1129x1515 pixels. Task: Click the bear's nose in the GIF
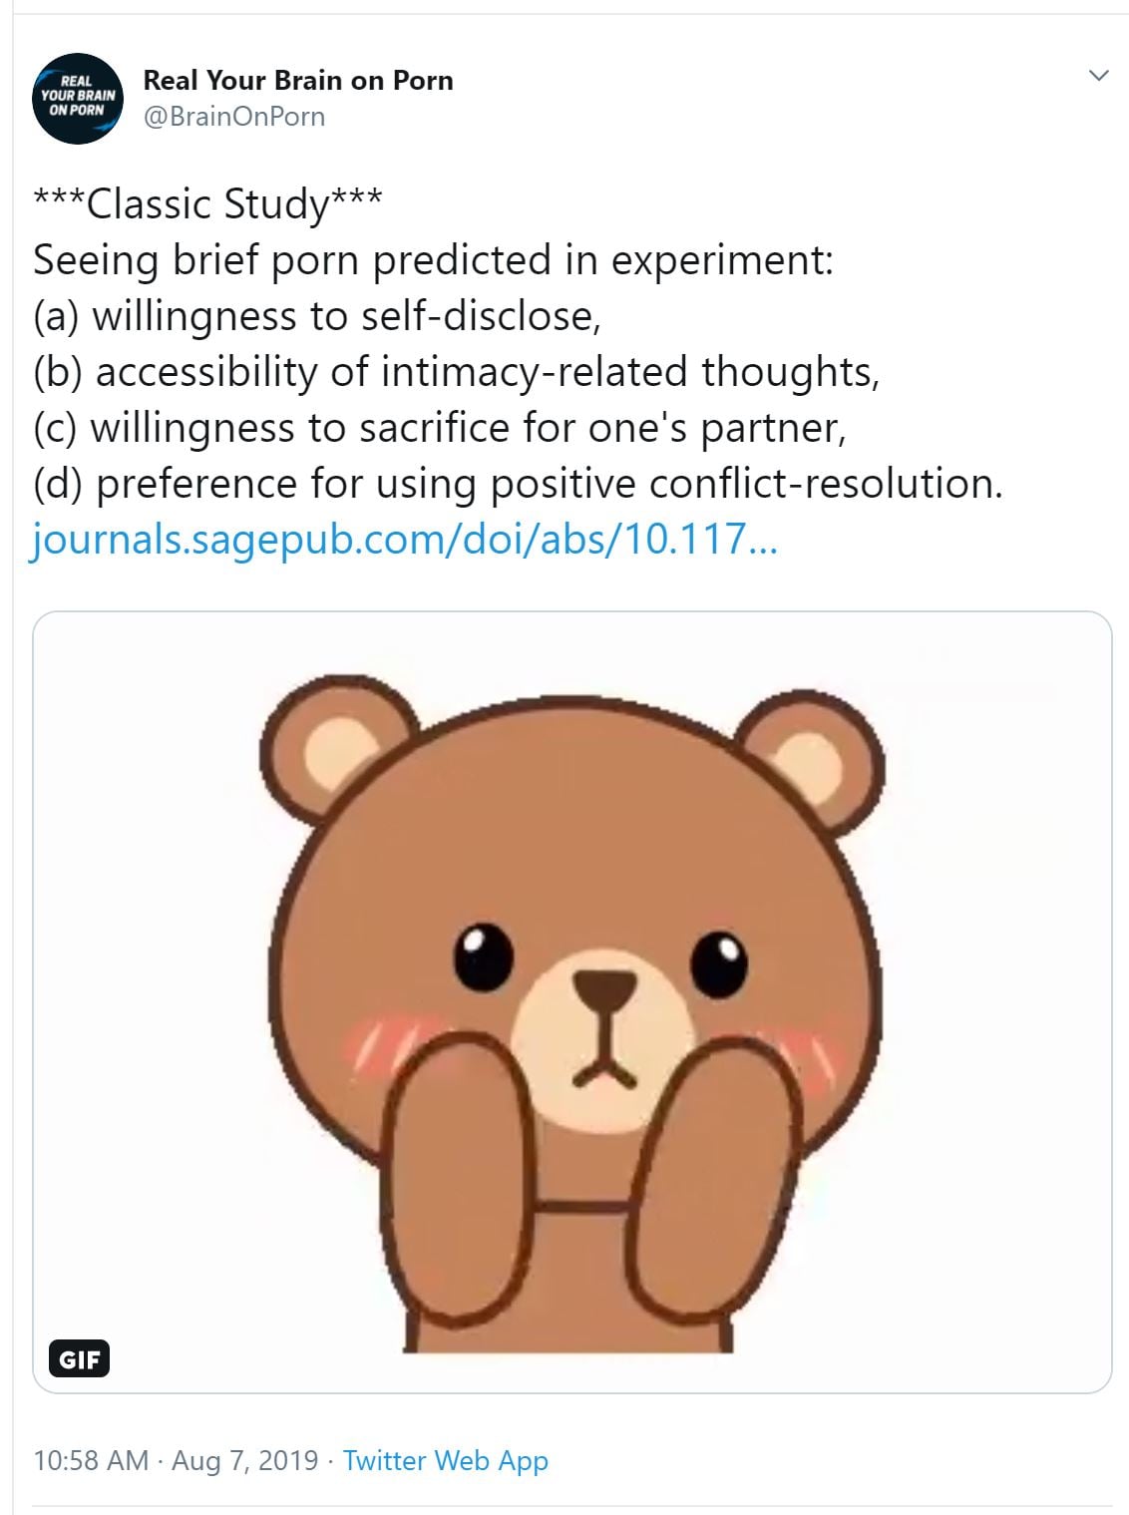(604, 987)
